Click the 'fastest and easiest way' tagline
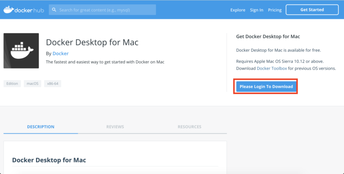Screen dimensions: 344x174 click(x=105, y=62)
